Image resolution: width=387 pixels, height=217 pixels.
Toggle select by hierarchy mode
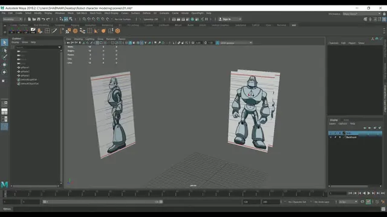point(61,19)
